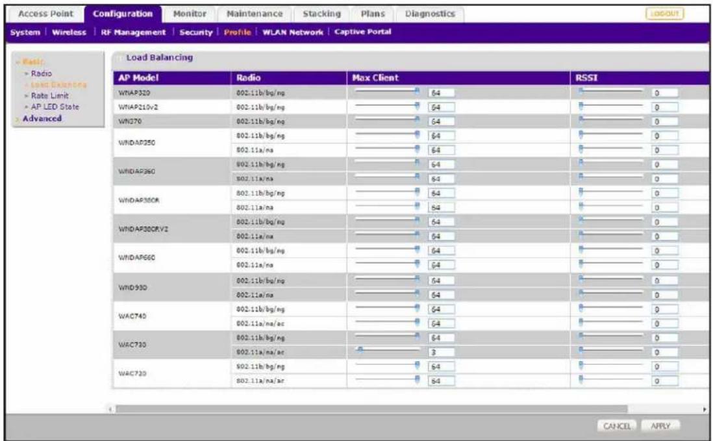The width and height of the screenshot is (713, 441).
Task: Click WN370 Max Client slider
Action: (x=388, y=120)
